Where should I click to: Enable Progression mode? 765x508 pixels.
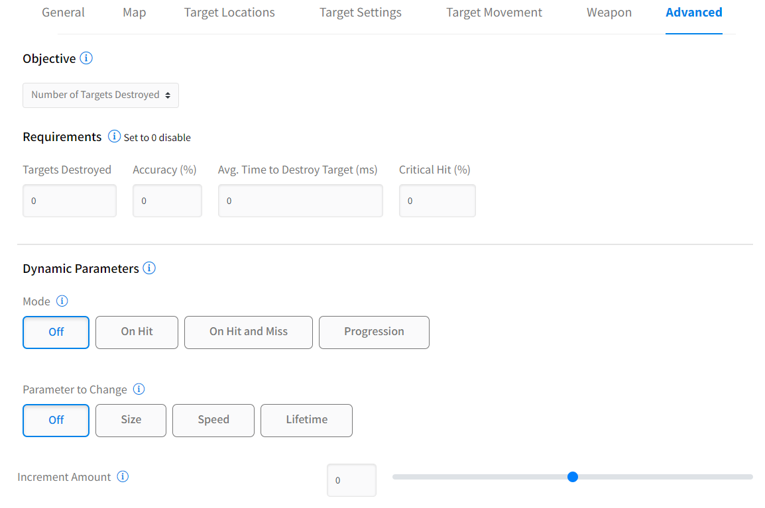click(x=374, y=332)
